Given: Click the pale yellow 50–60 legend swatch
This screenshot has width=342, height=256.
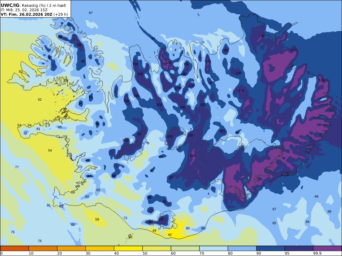Looking at the screenshot, I should [157, 248].
